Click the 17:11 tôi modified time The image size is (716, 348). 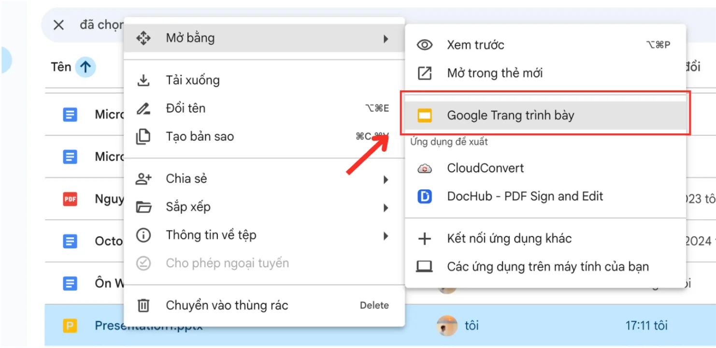(646, 326)
